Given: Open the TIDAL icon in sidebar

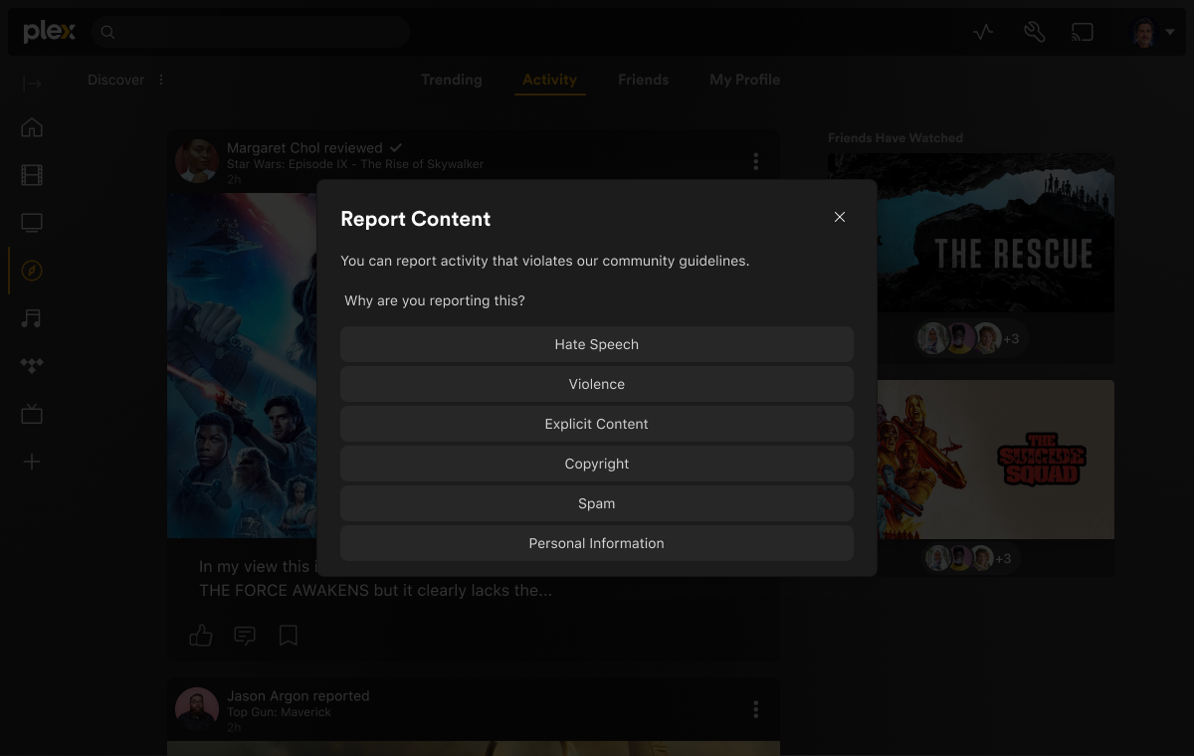Looking at the screenshot, I should point(32,366).
